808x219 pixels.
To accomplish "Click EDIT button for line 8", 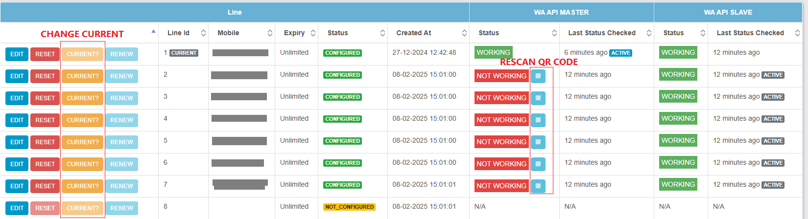I will [x=17, y=208].
